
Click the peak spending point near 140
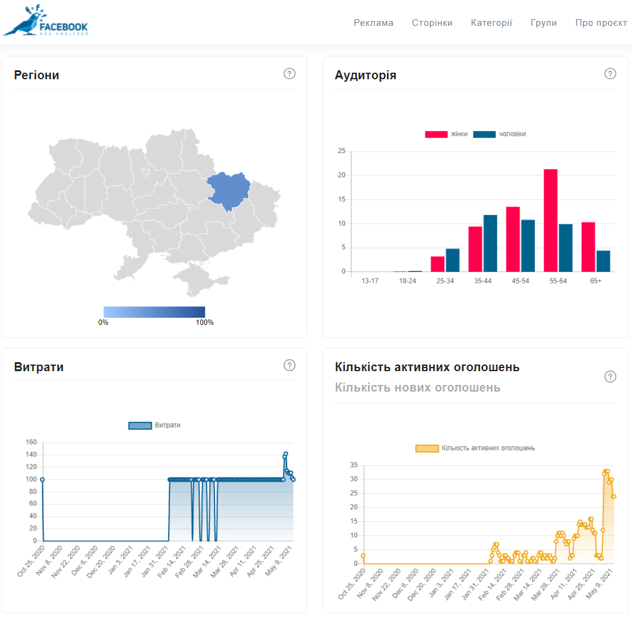click(x=286, y=454)
